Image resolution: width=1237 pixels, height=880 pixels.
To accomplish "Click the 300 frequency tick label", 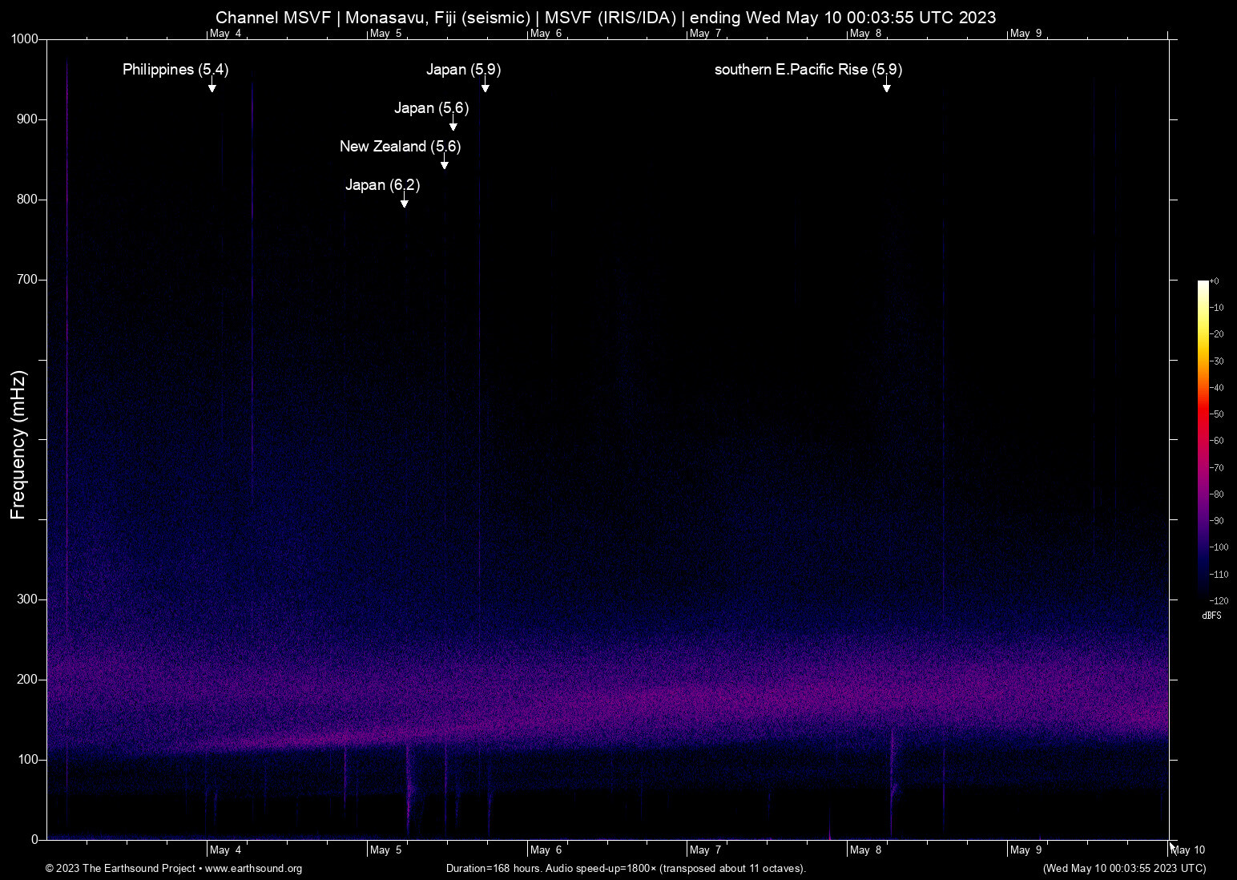I will [28, 599].
